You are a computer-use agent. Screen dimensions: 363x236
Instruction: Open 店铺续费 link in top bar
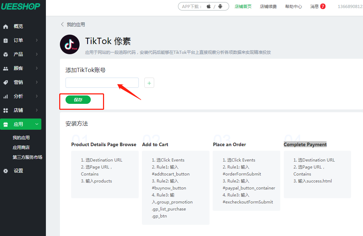coord(268,6)
